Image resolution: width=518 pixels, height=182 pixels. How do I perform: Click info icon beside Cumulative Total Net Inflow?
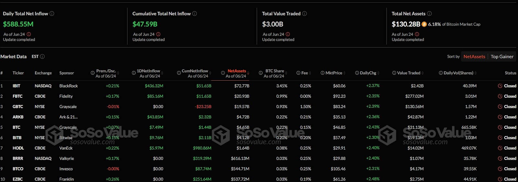[195, 14]
